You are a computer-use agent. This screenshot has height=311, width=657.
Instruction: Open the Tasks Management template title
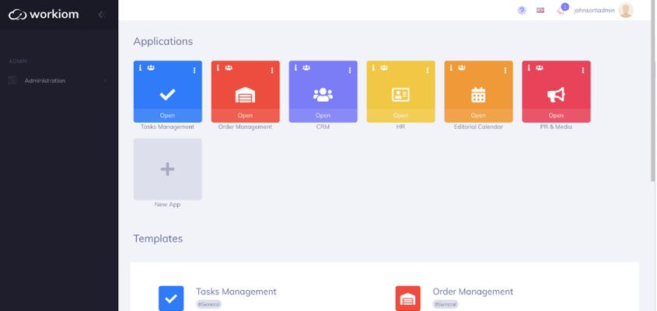[236, 292]
